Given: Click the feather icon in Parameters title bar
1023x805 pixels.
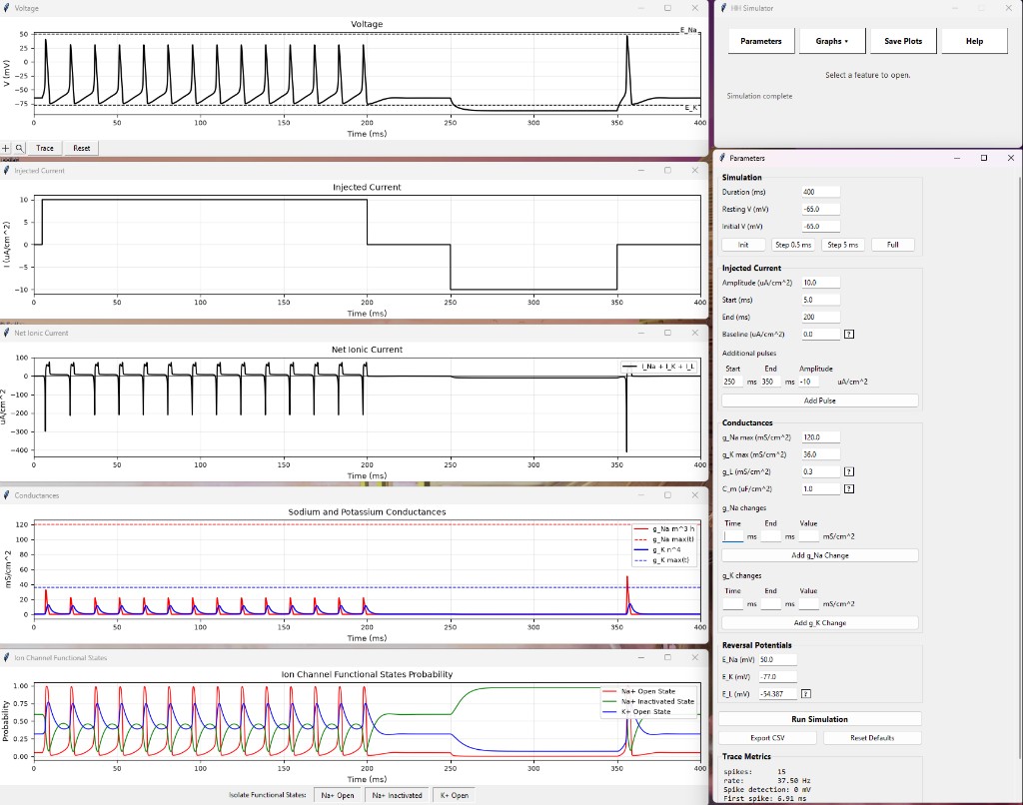Looking at the screenshot, I should click(x=723, y=158).
